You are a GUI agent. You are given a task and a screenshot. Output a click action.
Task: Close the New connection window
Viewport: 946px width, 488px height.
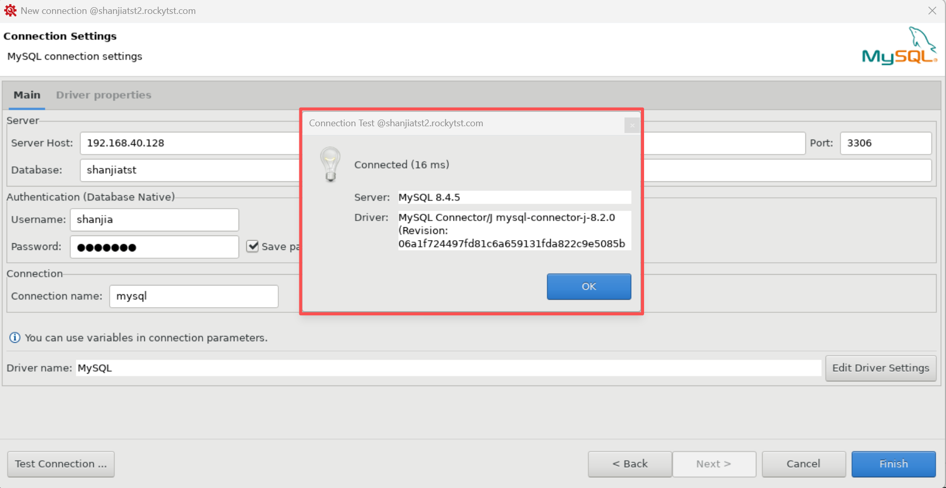932,11
